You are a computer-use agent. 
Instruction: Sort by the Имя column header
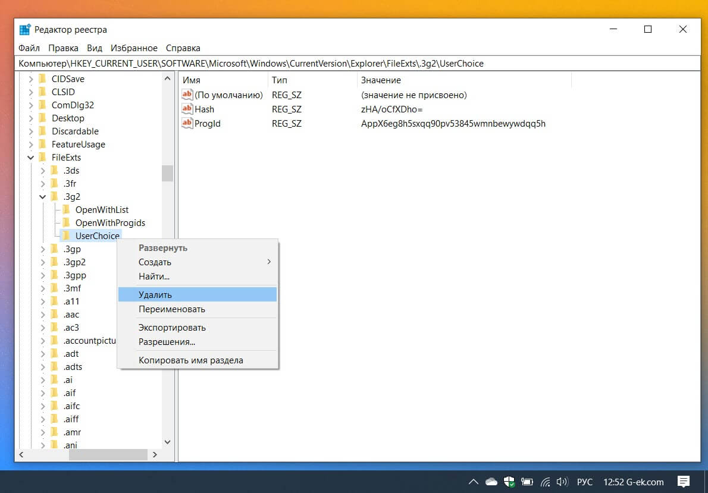tap(223, 80)
